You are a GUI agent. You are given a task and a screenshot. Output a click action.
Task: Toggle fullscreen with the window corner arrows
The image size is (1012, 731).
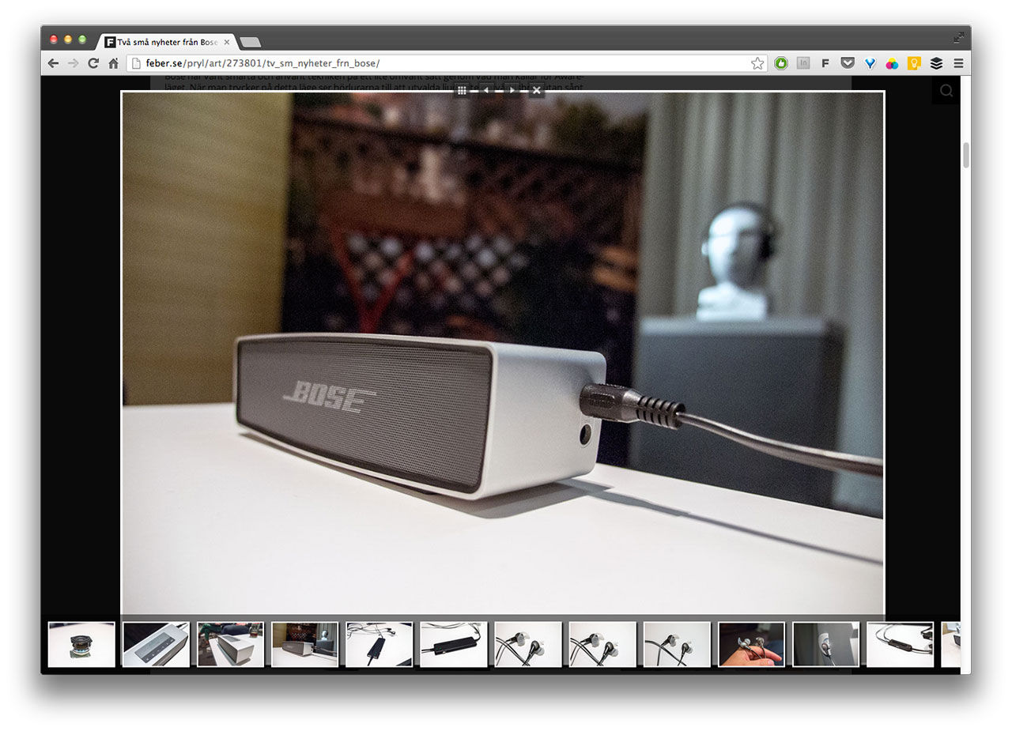point(958,37)
